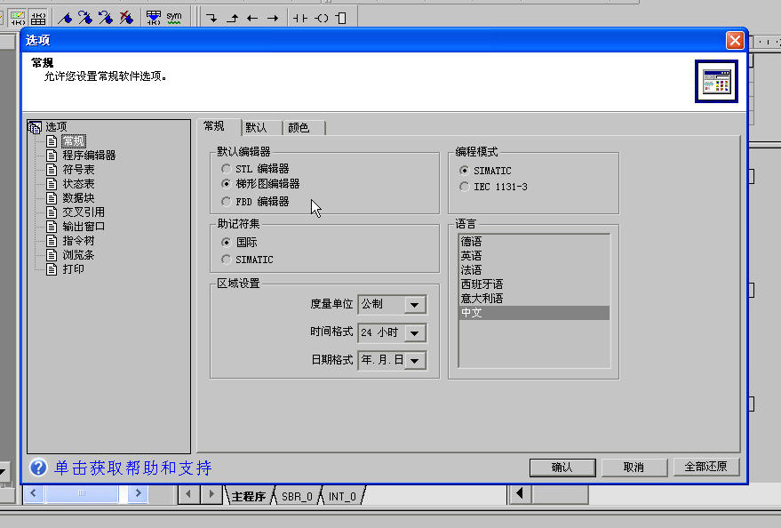Select 英语 in the language list
This screenshot has height=528, width=781.
point(472,256)
